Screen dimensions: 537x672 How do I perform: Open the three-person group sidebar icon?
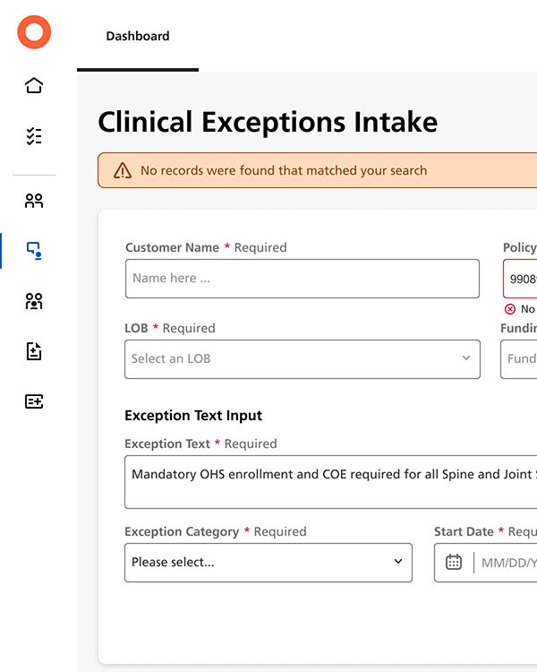pyautogui.click(x=34, y=301)
